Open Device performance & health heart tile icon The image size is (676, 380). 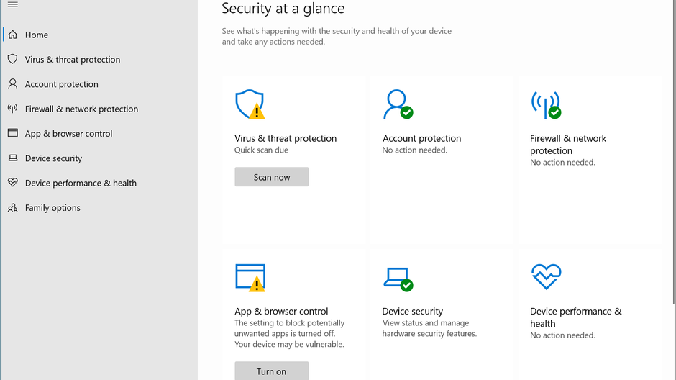pyautogui.click(x=546, y=276)
